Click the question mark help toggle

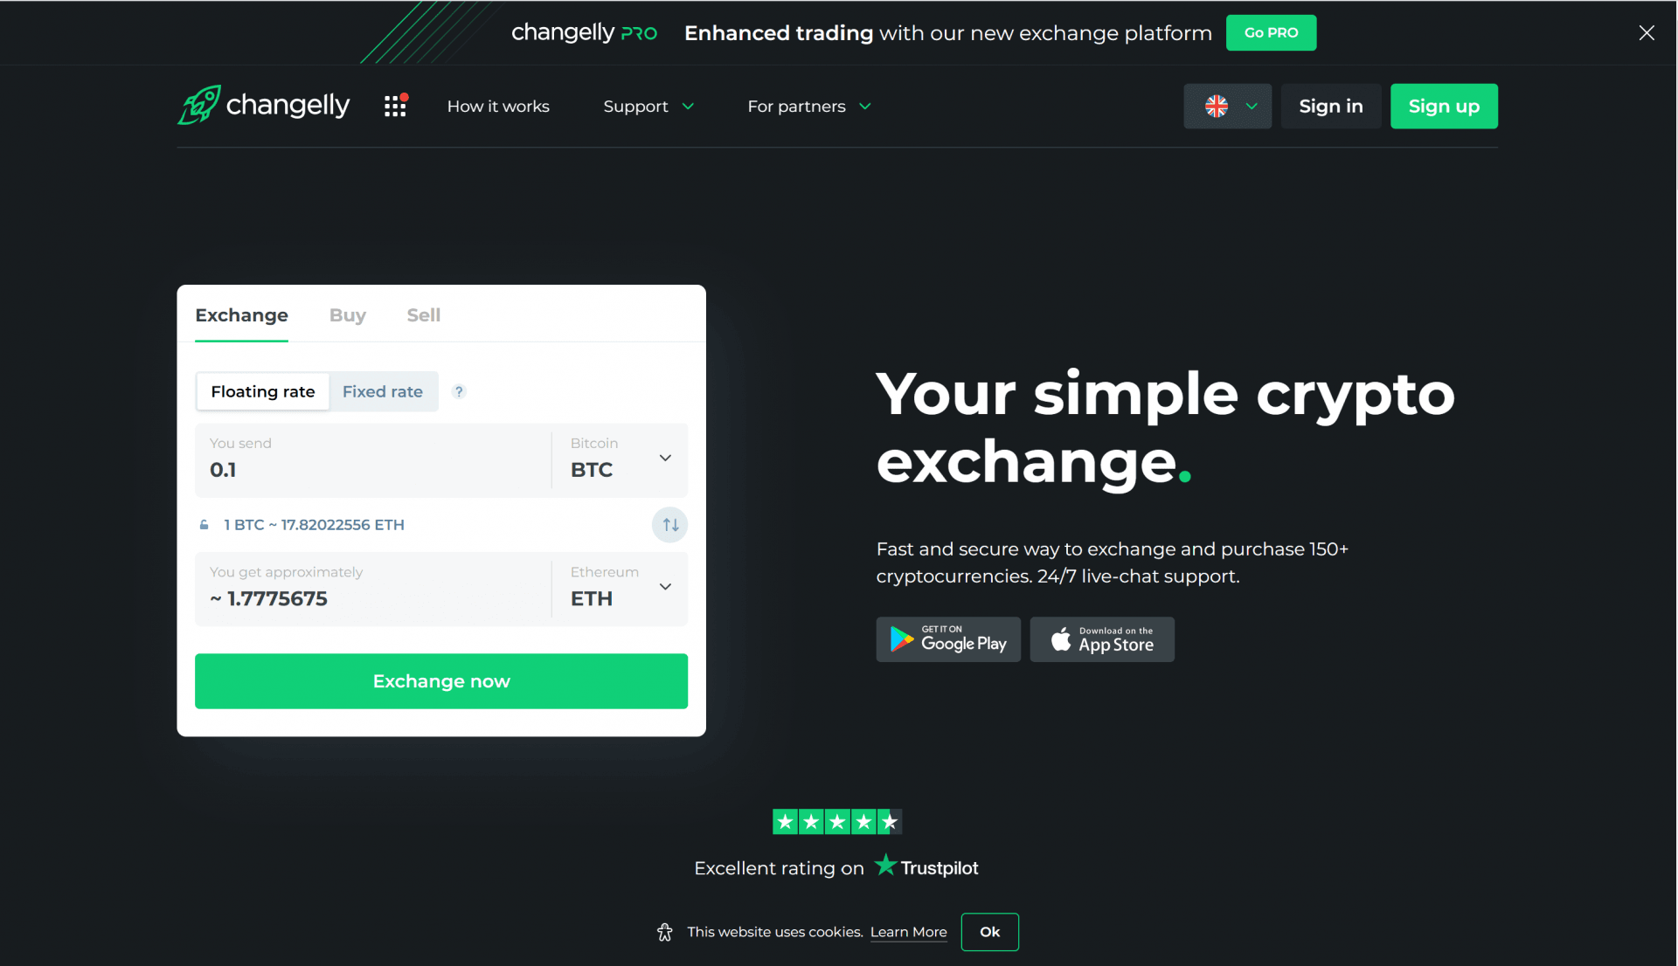point(458,391)
